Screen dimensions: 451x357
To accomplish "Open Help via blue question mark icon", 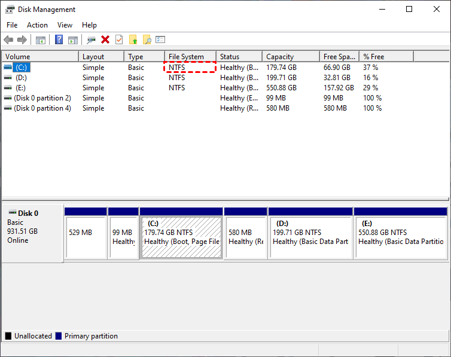I will 59,39.
